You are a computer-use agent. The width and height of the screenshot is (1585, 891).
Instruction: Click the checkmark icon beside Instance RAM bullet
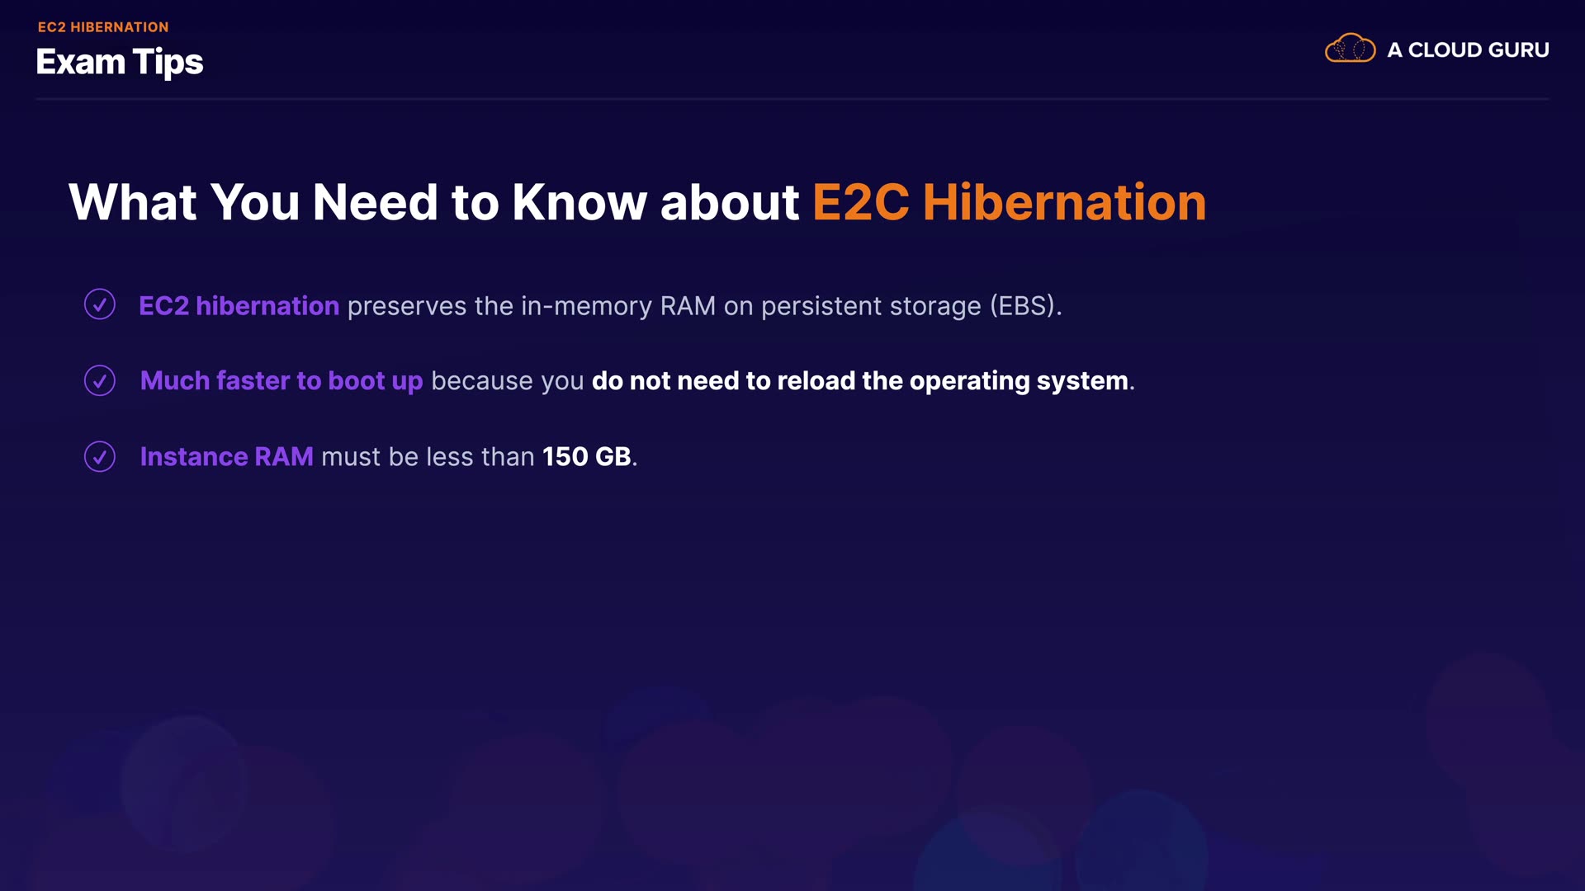(x=100, y=456)
